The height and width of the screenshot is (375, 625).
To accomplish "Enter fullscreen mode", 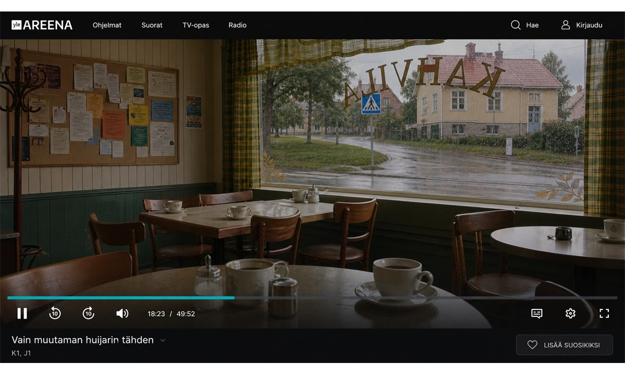I will pos(604,313).
